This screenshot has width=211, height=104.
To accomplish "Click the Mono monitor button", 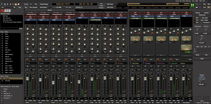I will pos(198,55).
